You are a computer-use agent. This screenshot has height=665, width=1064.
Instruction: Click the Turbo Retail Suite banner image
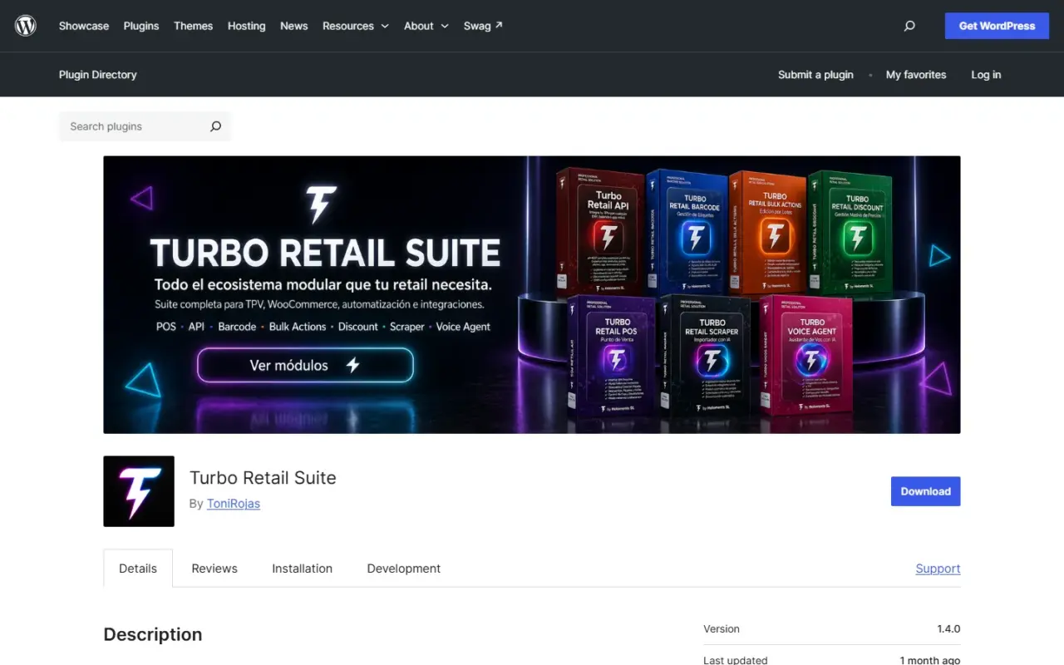coord(532,295)
